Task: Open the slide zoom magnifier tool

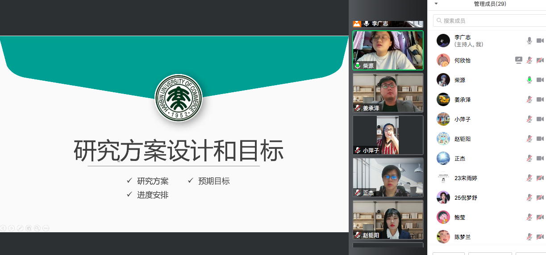Action: (37, 228)
